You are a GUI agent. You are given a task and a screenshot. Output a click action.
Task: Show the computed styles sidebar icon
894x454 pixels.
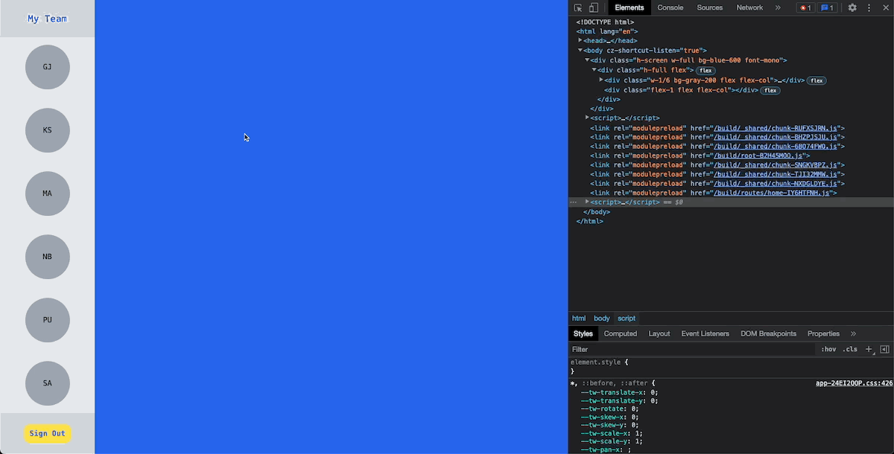pos(884,349)
